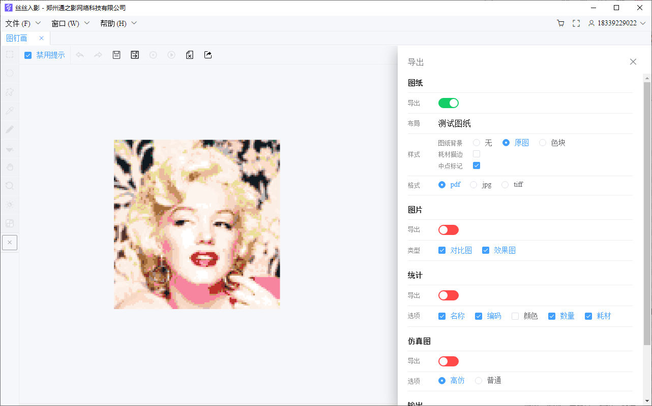Select the jpg format radio button
This screenshot has width=652, height=406.
point(473,184)
